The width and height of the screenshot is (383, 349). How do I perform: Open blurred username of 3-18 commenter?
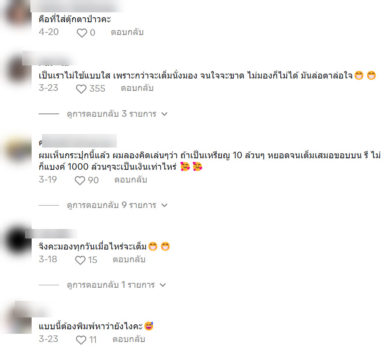coord(51,233)
